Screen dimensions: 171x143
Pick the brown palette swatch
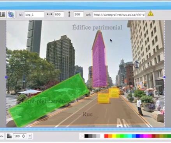click(x=158, y=136)
